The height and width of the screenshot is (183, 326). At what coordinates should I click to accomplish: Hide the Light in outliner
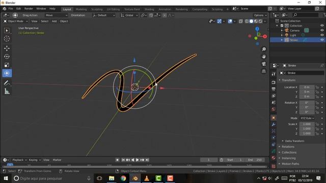click(322, 35)
